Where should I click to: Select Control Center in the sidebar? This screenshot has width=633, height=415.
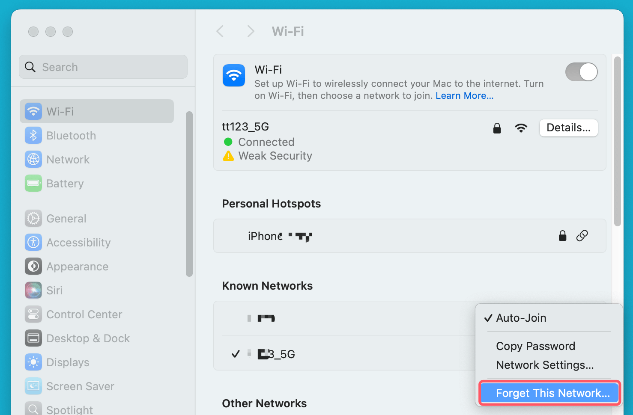coord(84,314)
